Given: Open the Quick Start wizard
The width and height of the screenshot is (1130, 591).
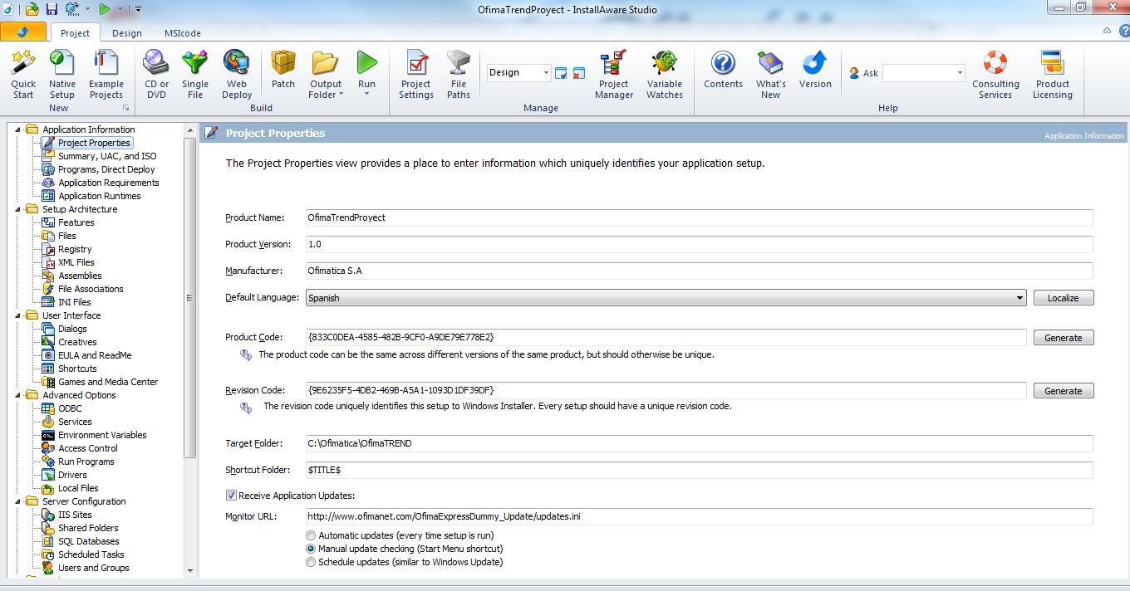Looking at the screenshot, I should click(23, 74).
